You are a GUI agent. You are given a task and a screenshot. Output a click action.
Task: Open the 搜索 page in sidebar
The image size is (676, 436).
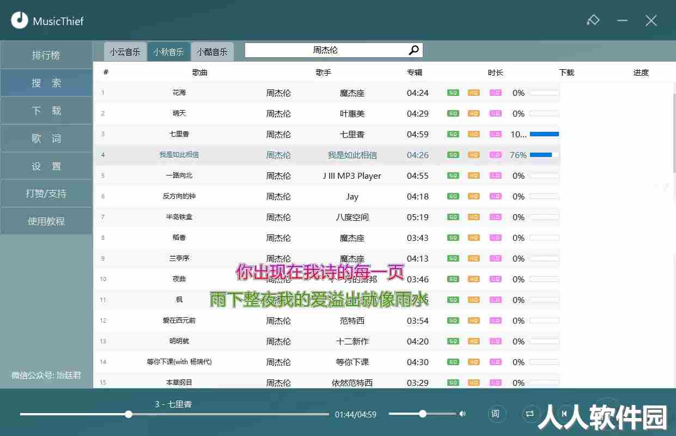click(x=46, y=83)
